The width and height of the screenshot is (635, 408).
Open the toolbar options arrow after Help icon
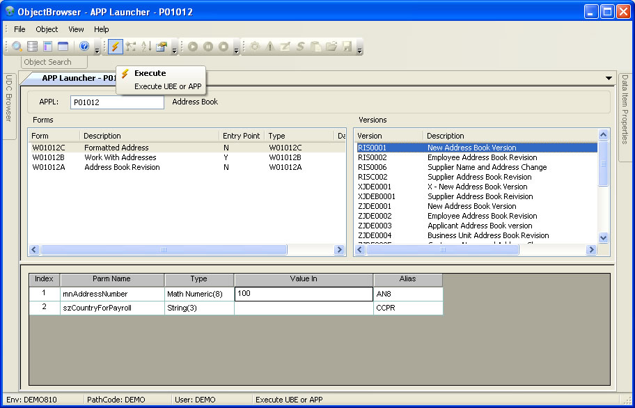tap(97, 49)
